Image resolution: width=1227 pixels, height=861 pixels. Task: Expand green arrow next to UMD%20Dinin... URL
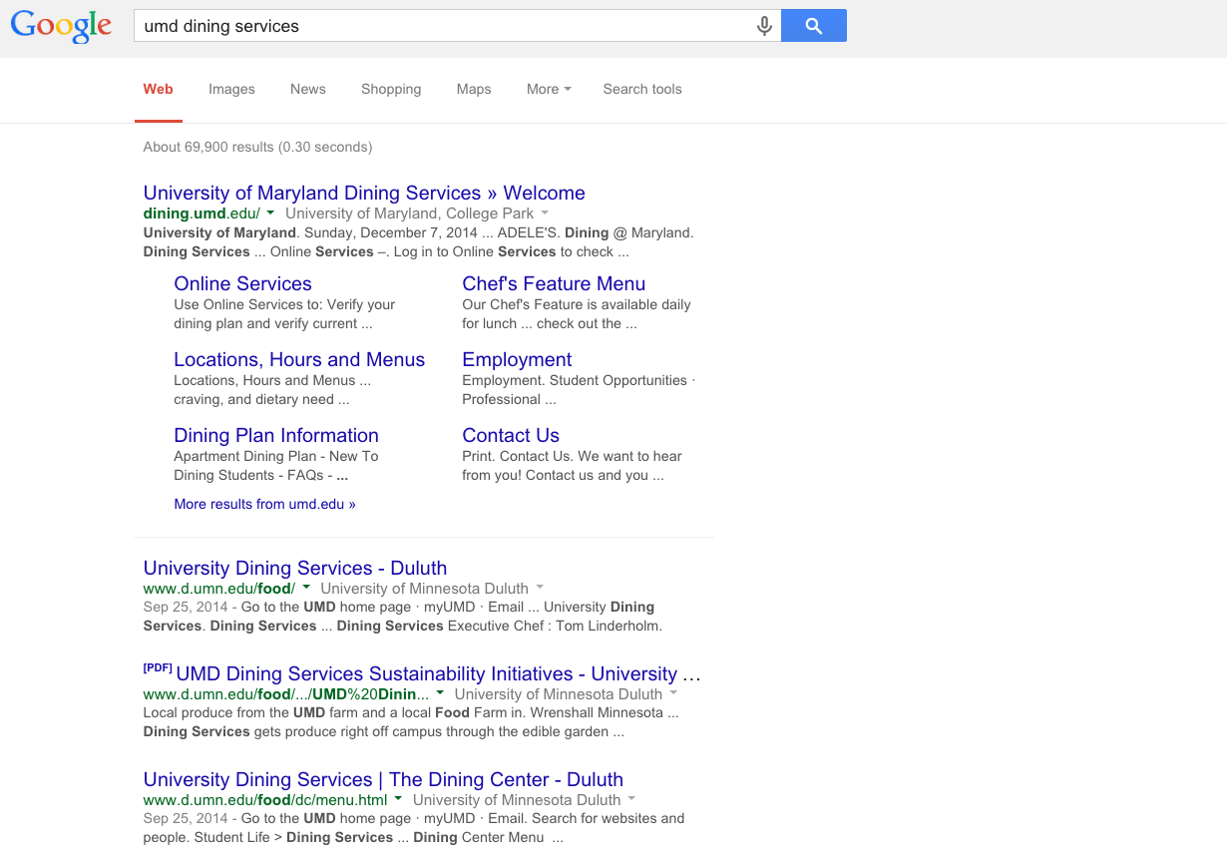coord(440,694)
